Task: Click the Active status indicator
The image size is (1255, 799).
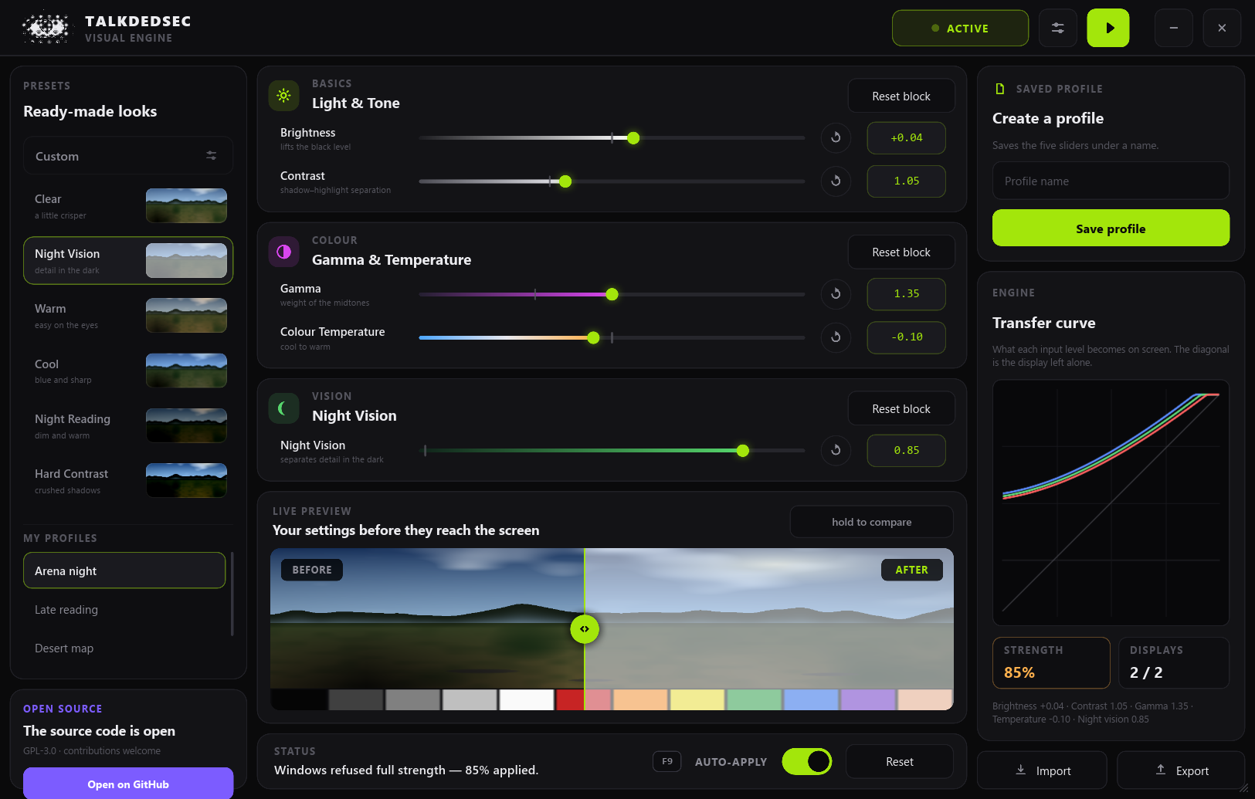Action: 960,28
